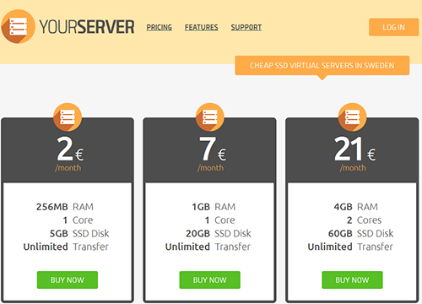Click the YOURSERVER brand name text
This screenshot has width=422, height=304.
point(87,27)
